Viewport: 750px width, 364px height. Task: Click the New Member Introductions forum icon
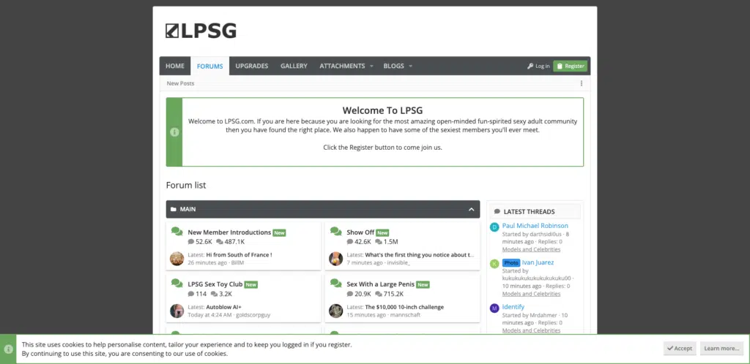[177, 232]
